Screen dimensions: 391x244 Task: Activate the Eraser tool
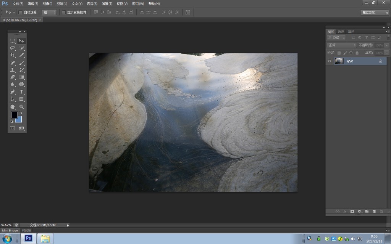click(x=13, y=77)
